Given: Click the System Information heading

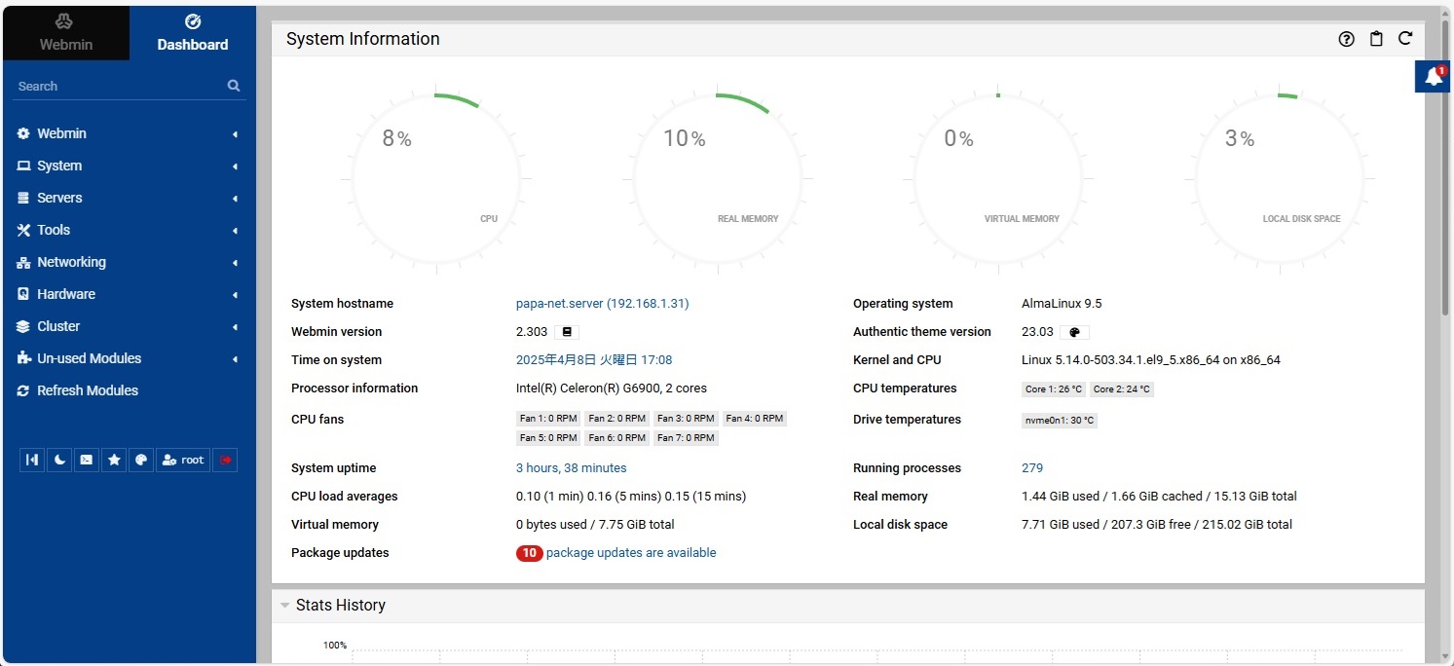Looking at the screenshot, I should (x=363, y=39).
